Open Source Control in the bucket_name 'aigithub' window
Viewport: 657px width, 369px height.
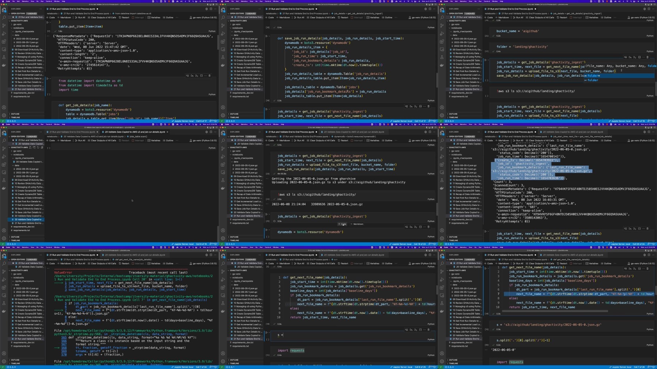coord(442,25)
